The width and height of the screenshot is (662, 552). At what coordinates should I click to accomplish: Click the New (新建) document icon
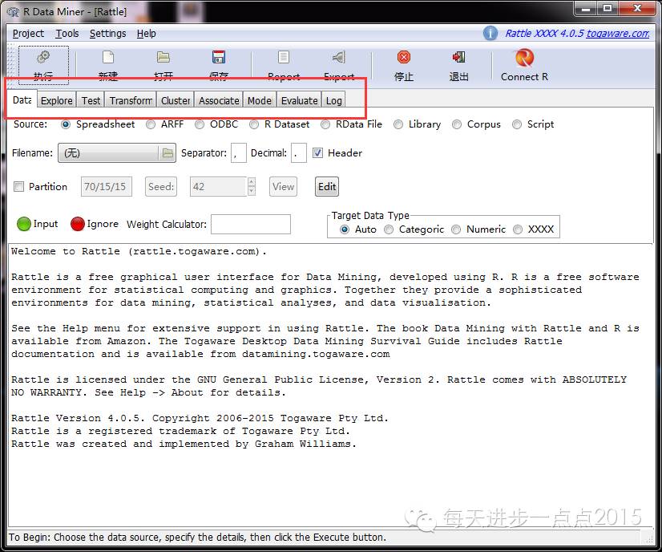click(x=108, y=57)
